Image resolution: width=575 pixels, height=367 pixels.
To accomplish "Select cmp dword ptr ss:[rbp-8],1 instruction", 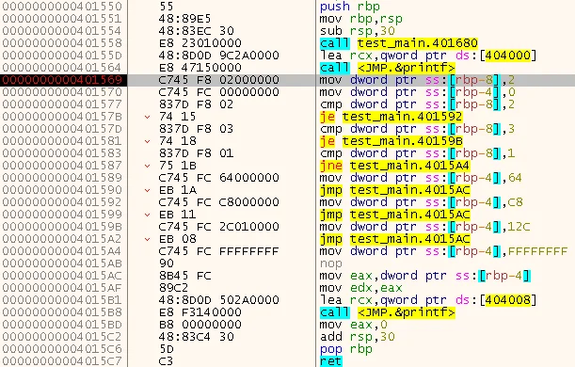I will [417, 153].
